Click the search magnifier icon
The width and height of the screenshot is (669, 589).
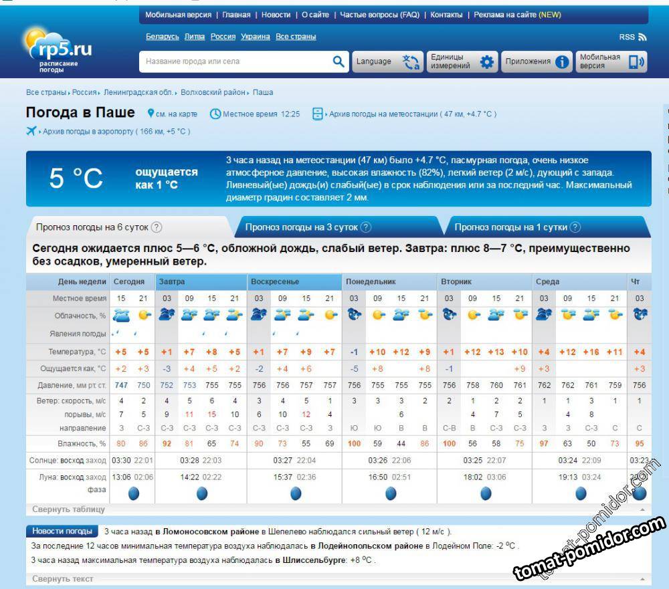click(x=338, y=62)
